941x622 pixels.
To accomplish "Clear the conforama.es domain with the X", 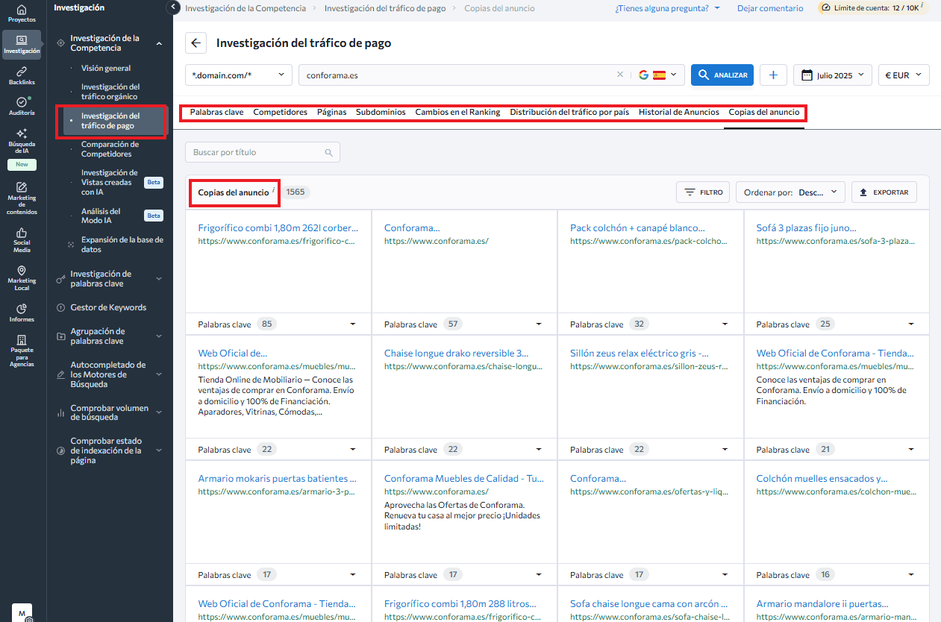I will [x=619, y=75].
